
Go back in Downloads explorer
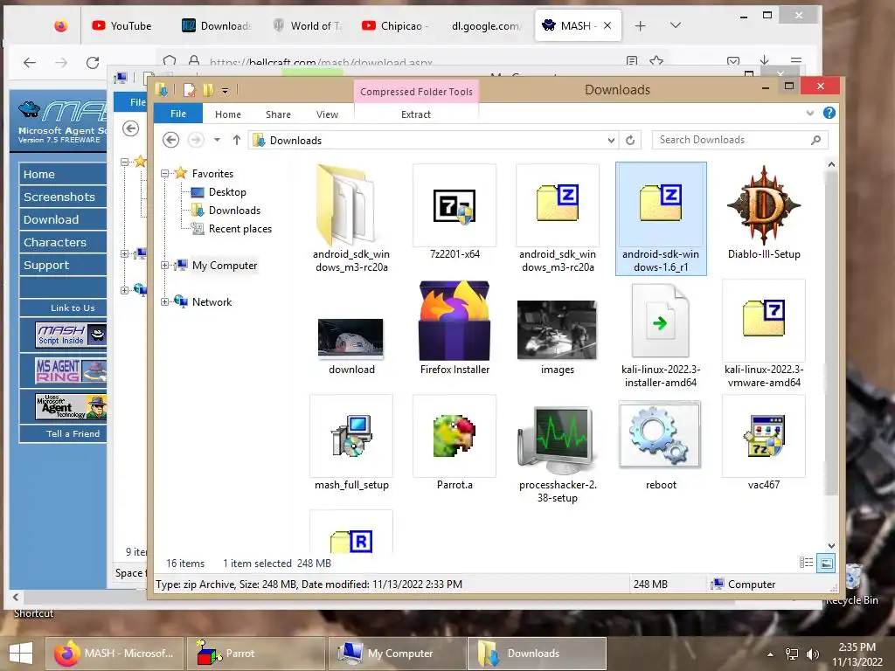[170, 140]
